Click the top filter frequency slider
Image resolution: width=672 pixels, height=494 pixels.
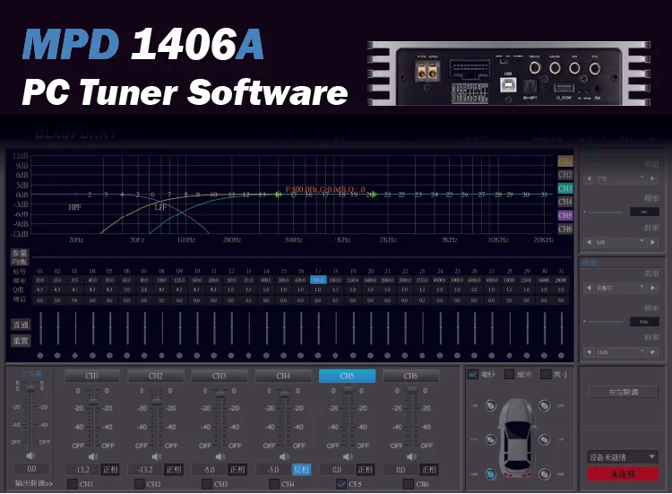coord(605,212)
